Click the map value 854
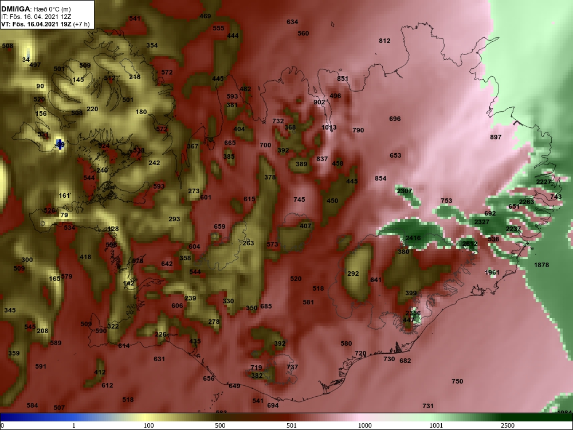 pyautogui.click(x=380, y=178)
